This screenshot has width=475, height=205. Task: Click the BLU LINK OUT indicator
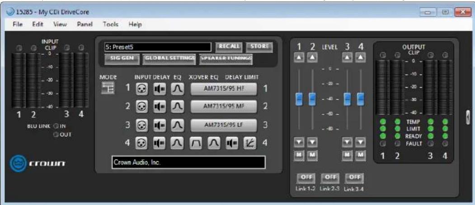coord(56,134)
